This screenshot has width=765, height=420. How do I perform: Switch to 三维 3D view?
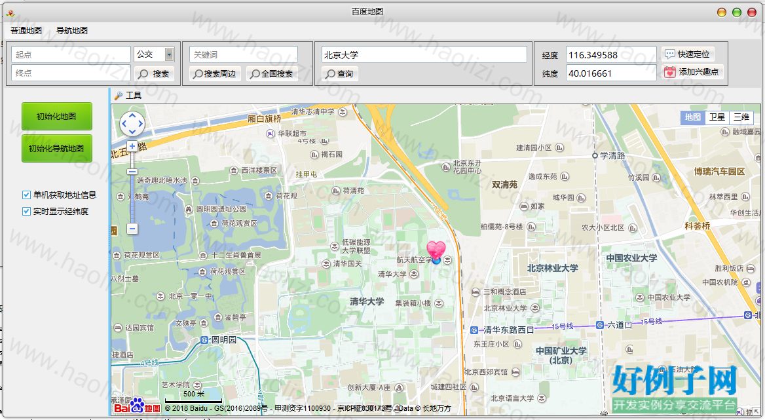[741, 117]
